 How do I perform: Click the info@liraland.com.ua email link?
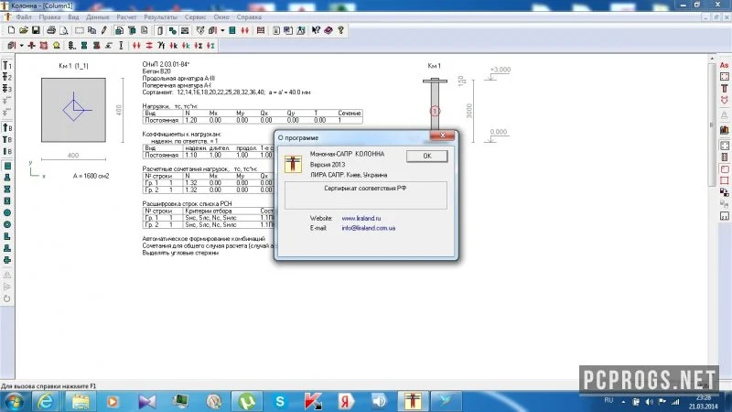pos(369,228)
